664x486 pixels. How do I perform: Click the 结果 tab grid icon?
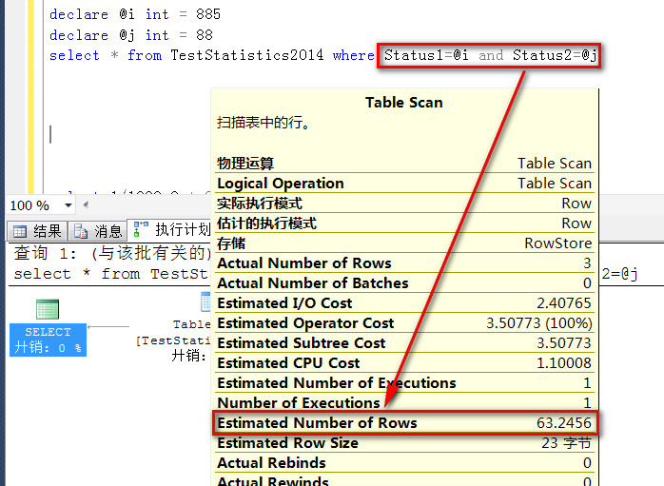[19, 231]
